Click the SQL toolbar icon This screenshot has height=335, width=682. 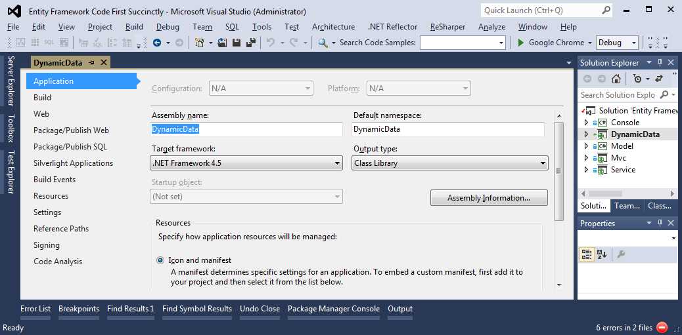(49, 43)
